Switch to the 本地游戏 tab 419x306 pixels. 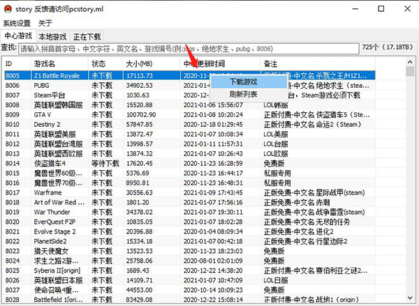53,36
